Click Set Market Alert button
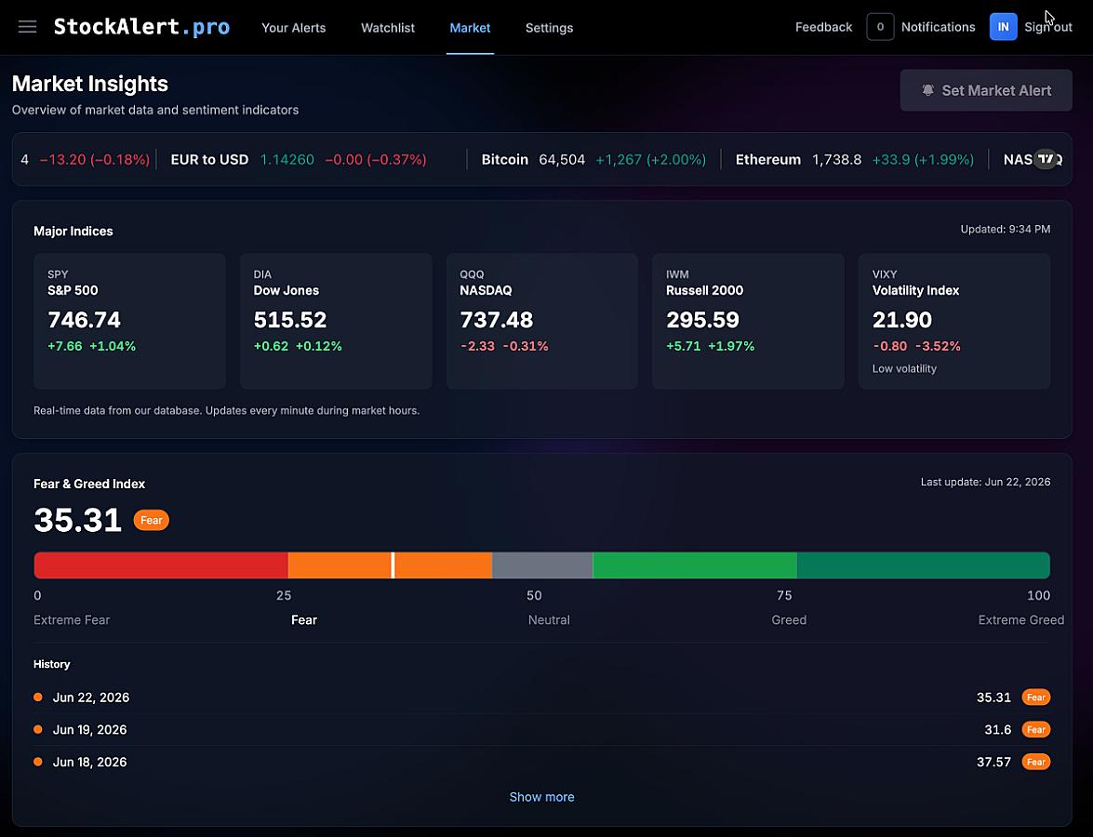This screenshot has height=837, width=1093. (x=986, y=90)
